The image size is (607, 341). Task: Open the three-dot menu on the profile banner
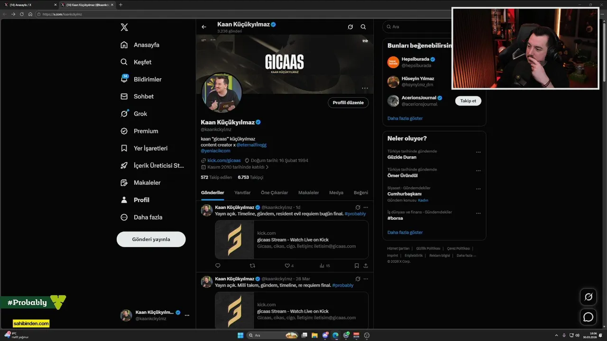(x=365, y=88)
